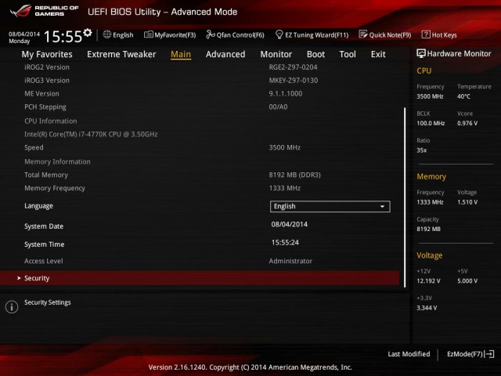
Task: Click the info icon beside Security Settings
Action: click(12, 307)
